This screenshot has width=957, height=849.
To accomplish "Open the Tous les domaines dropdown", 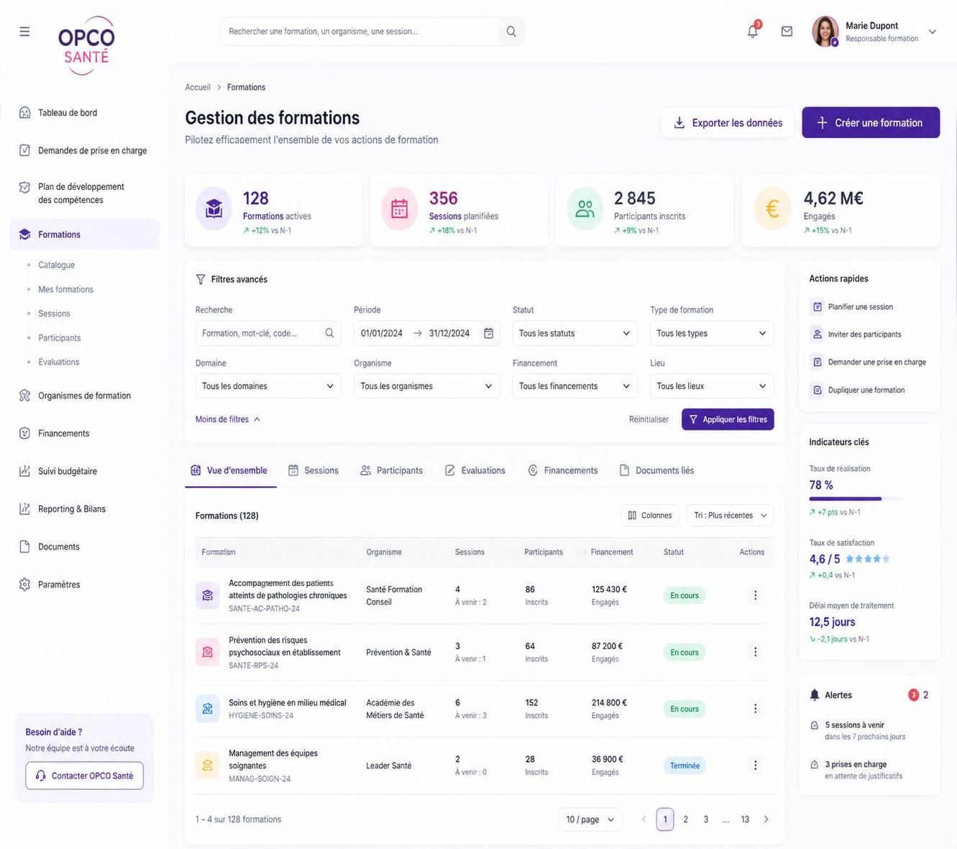I will click(x=269, y=386).
